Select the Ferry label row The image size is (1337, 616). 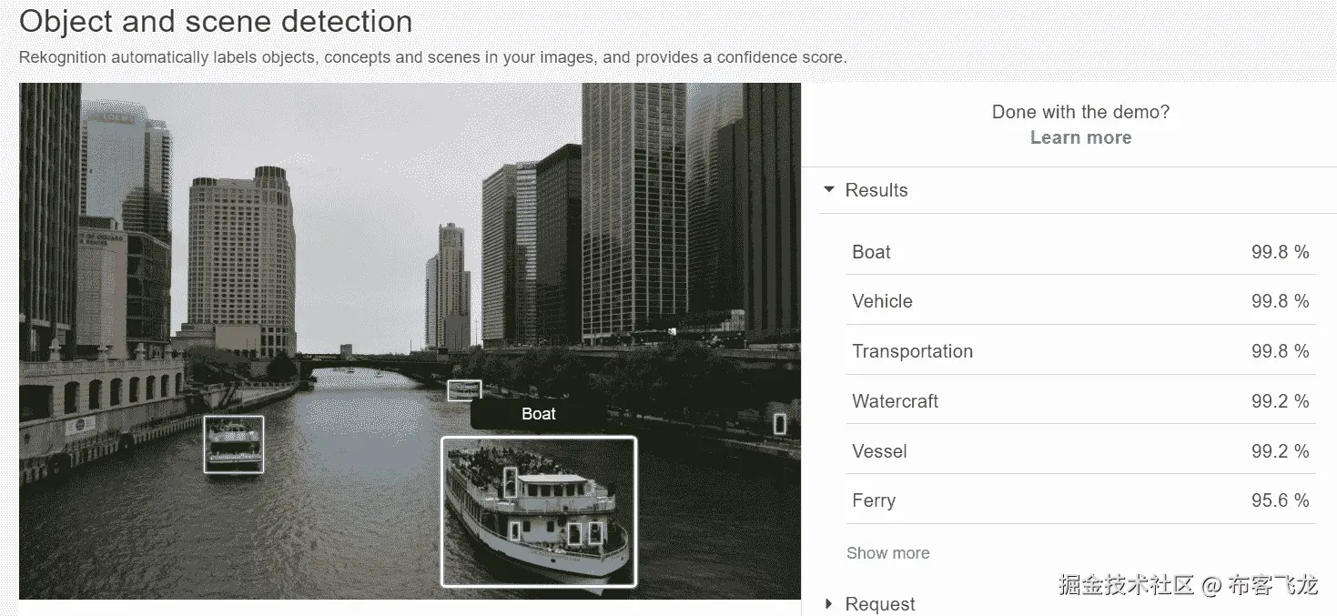(1080, 500)
